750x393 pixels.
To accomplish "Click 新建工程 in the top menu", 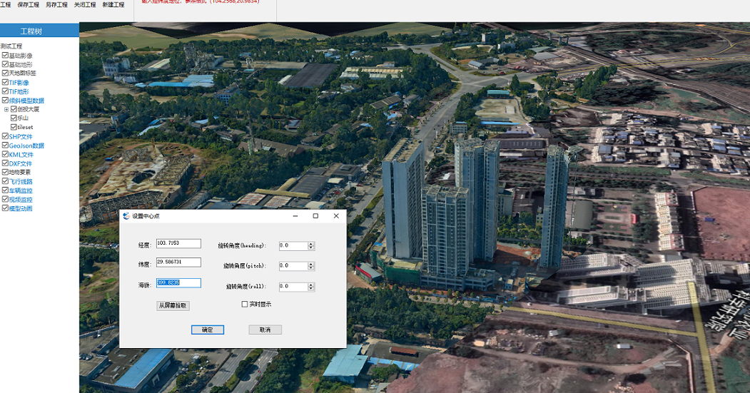I will pos(113,5).
